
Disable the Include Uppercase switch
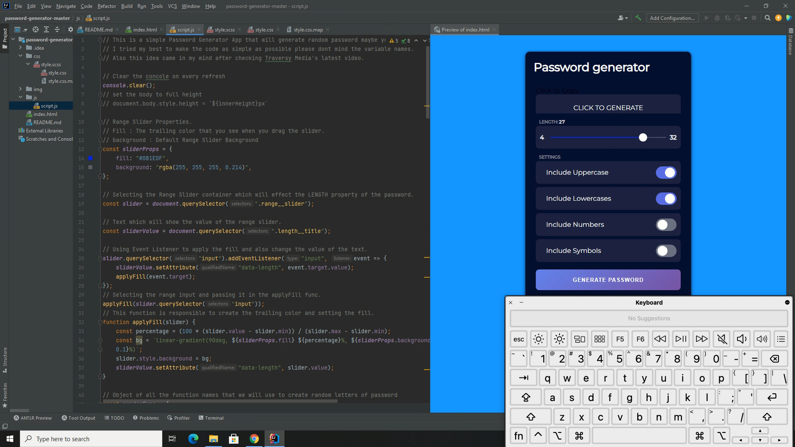coord(666,173)
